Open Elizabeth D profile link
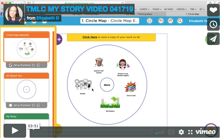 pos(48,18)
